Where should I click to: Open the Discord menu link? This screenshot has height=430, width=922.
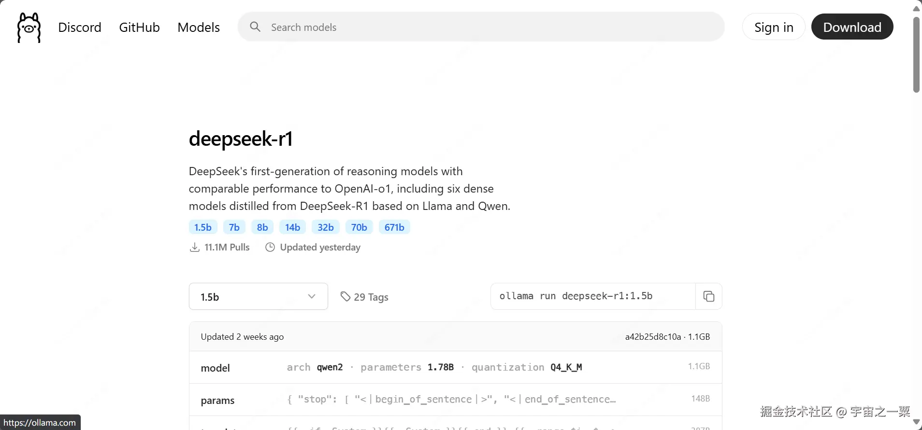(x=80, y=28)
